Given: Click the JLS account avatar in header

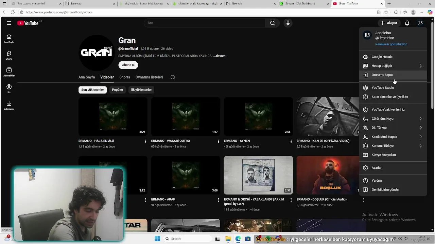Looking at the screenshot, I should coord(420,23).
